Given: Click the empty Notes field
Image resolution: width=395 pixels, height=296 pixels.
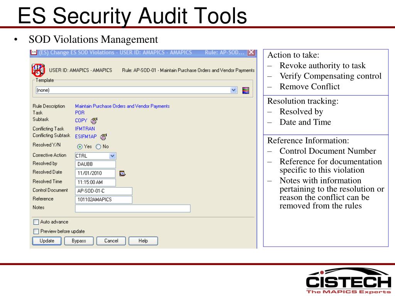Looking at the screenshot, I should click(133, 209).
